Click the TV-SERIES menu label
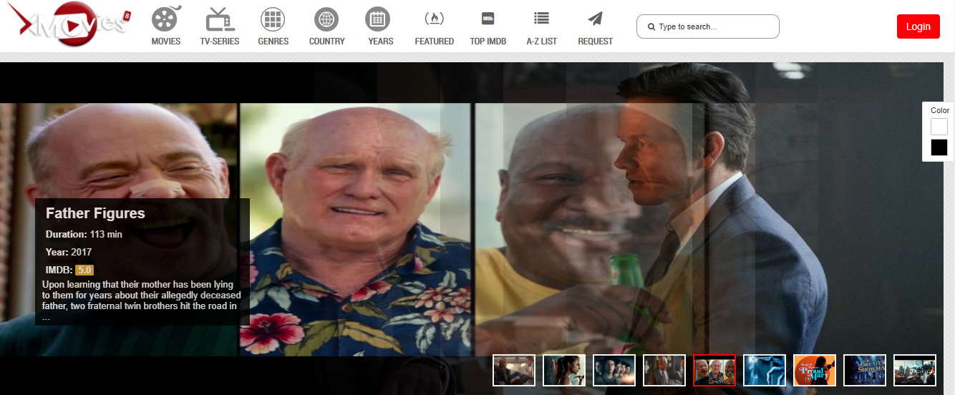Screen dimensions: 955x395 click(220, 42)
